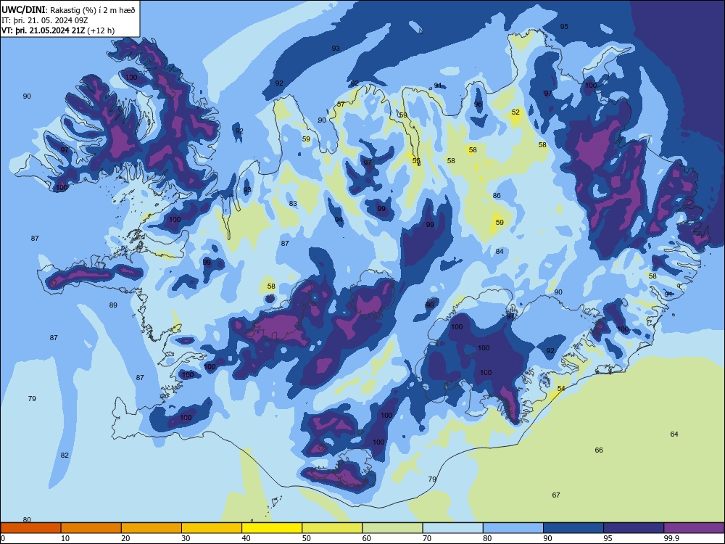Click the humidity value '64' over the sea

point(674,434)
